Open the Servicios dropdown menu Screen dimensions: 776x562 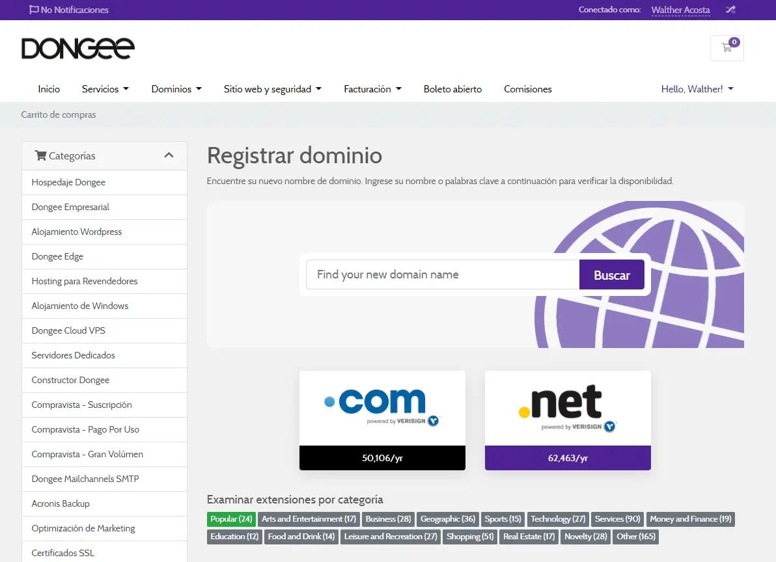(105, 89)
